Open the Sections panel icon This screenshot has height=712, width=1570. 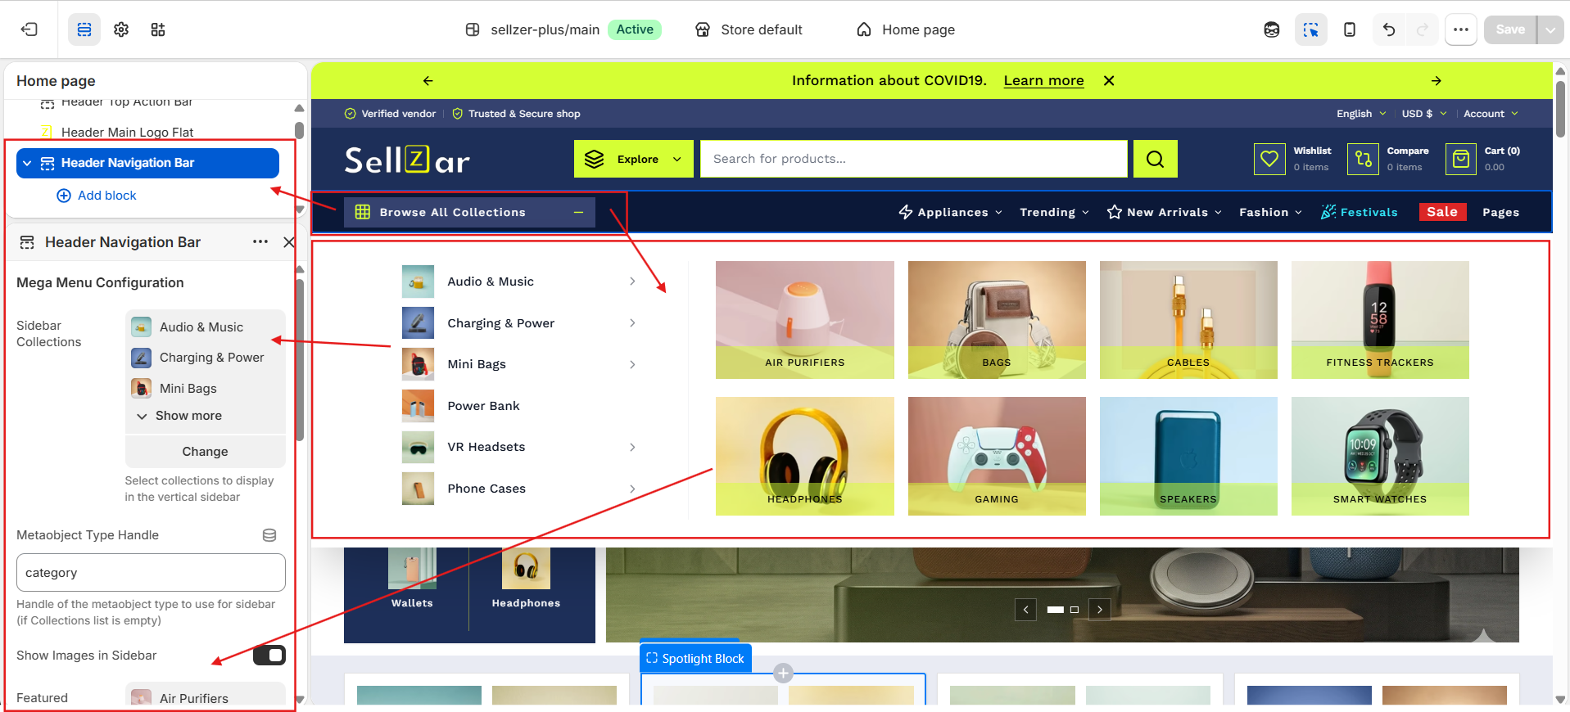pyautogui.click(x=84, y=29)
